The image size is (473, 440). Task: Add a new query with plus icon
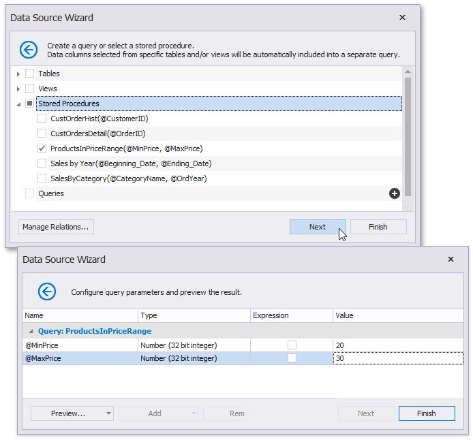pos(394,193)
